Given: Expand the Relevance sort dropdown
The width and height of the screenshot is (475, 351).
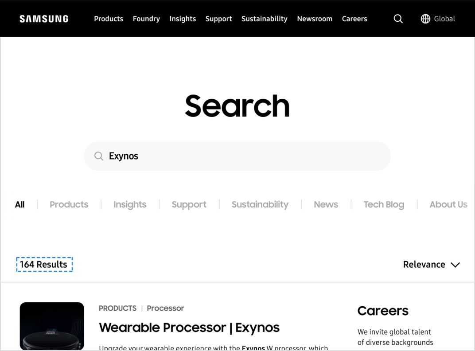Looking at the screenshot, I should click(431, 265).
